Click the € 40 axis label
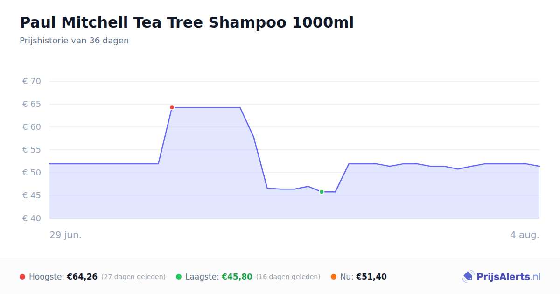560x294 pixels. (32, 218)
